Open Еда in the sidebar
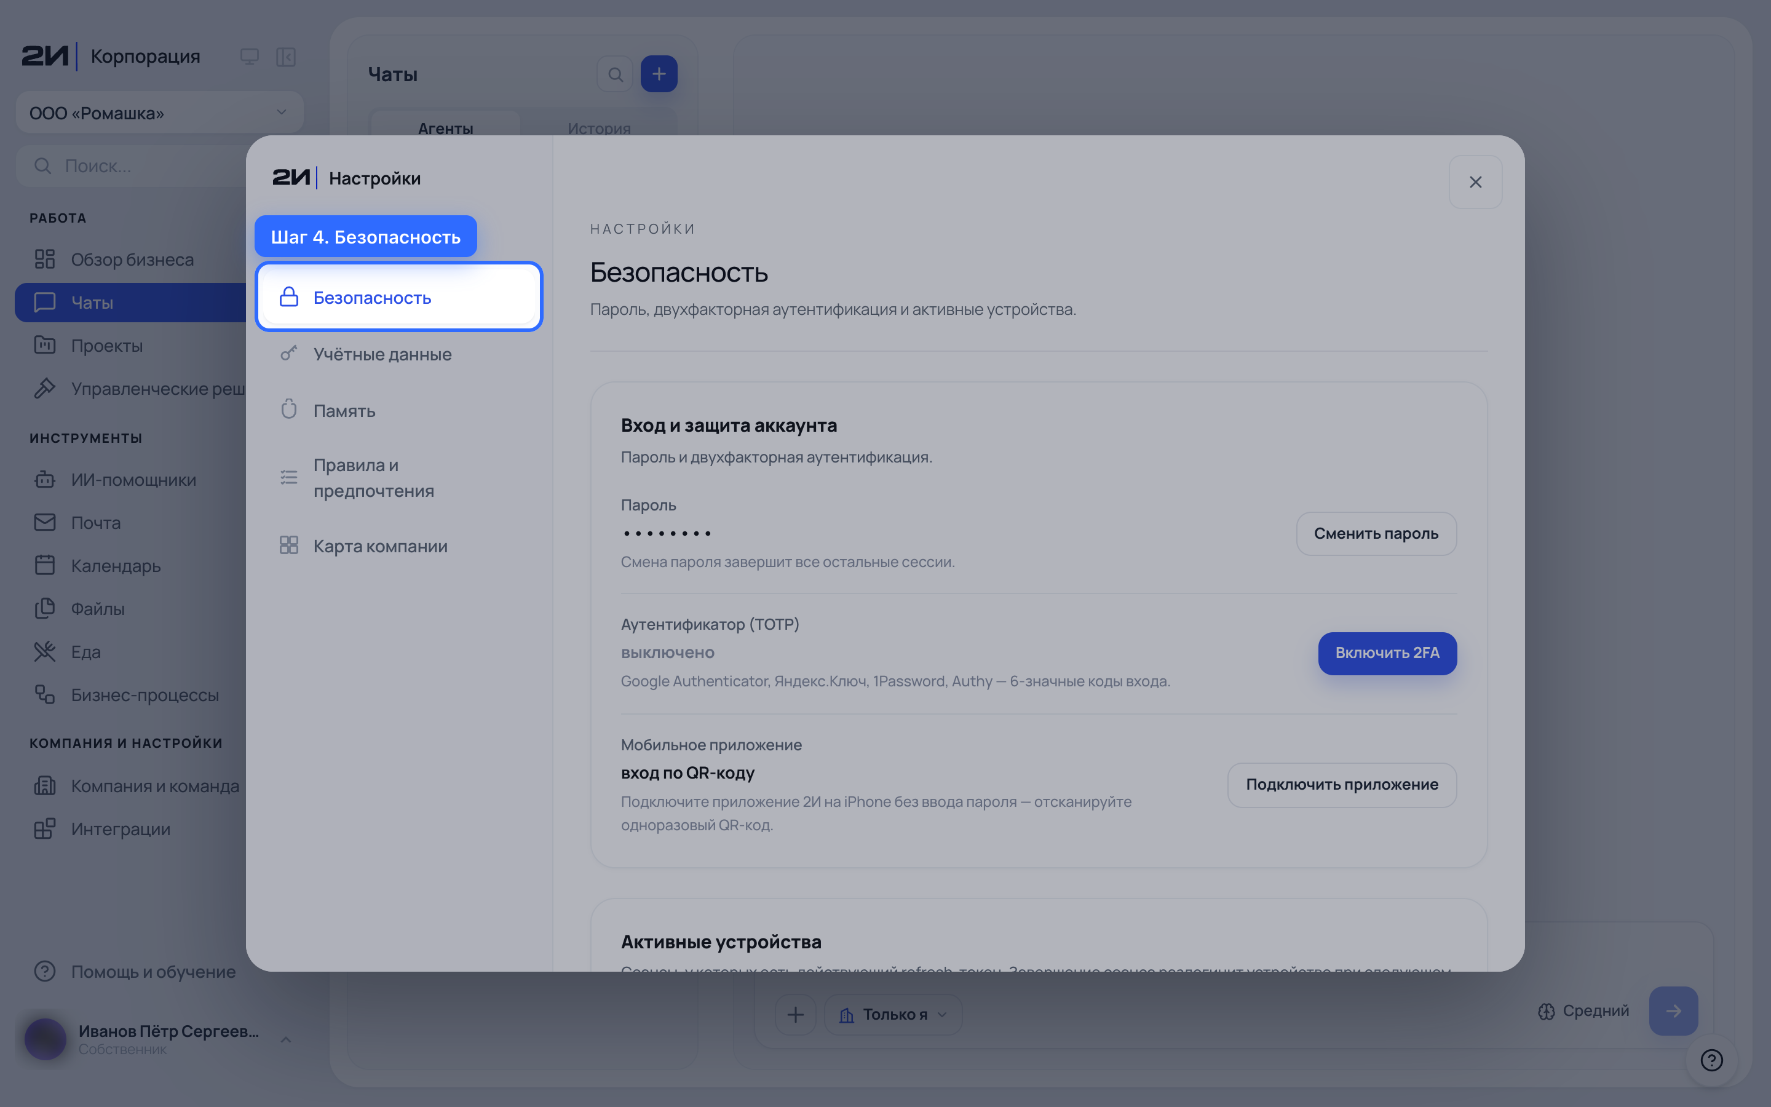The height and width of the screenshot is (1107, 1771). [x=130, y=653]
